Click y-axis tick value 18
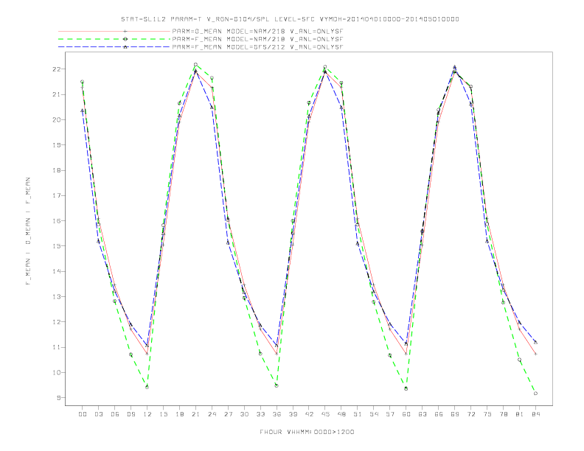 tap(57, 170)
